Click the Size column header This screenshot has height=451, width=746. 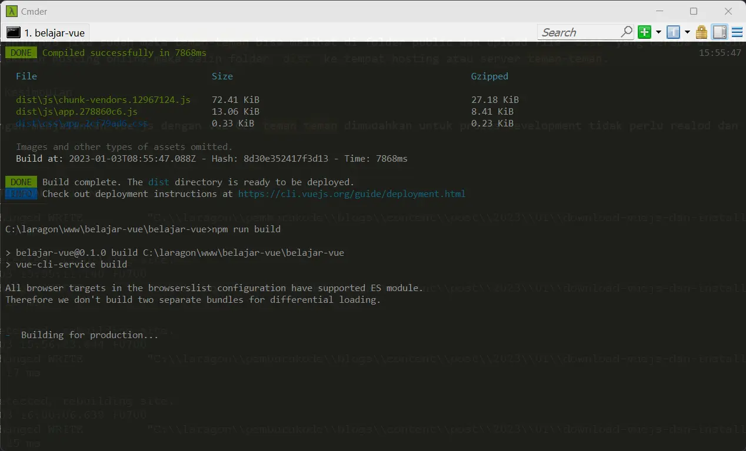coord(222,76)
